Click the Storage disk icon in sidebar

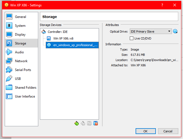pyautogui.click(x=9, y=43)
